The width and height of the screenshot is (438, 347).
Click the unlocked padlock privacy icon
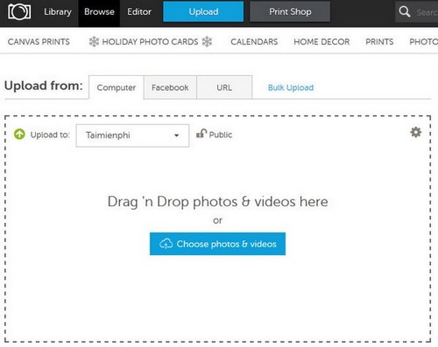pyautogui.click(x=201, y=134)
